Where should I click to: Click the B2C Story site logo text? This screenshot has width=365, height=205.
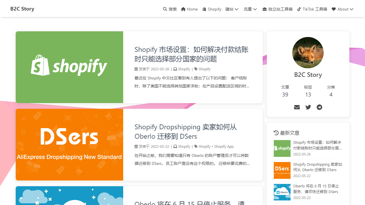coord(22,9)
